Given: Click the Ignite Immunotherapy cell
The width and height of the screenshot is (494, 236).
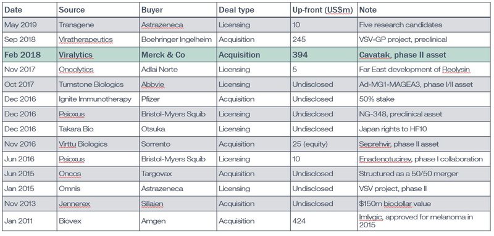Looking at the screenshot, I should [x=95, y=99].
